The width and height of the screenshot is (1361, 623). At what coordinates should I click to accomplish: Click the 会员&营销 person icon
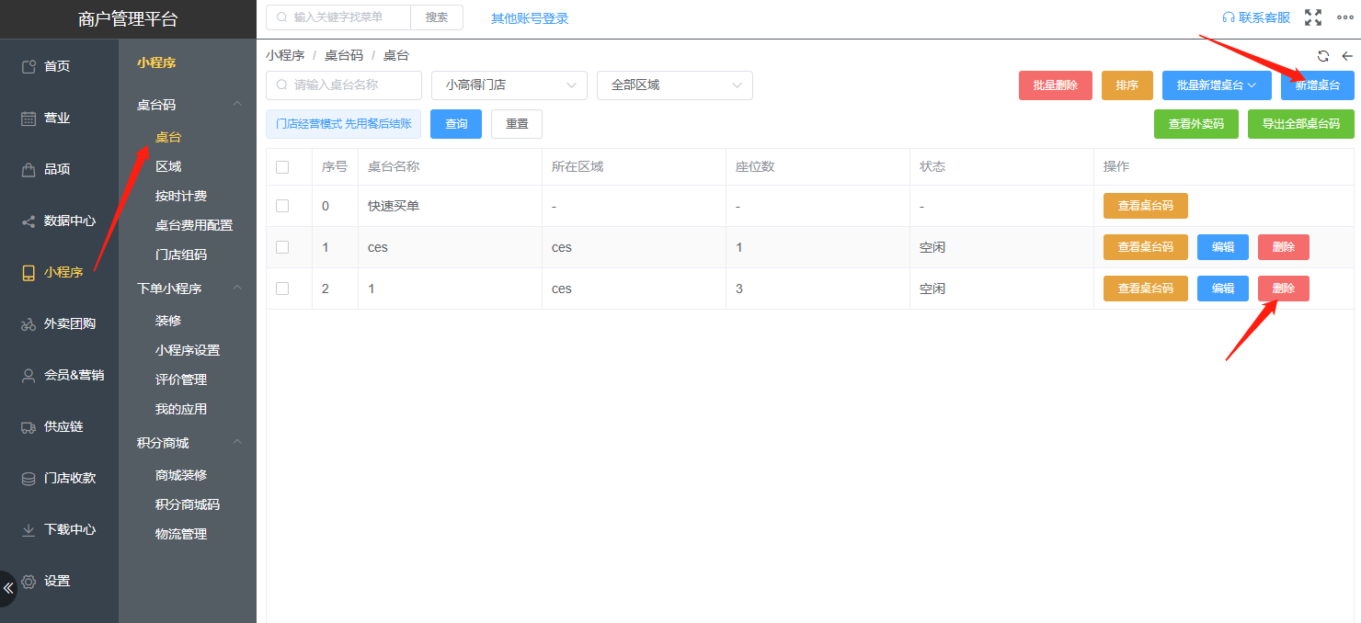pos(29,375)
